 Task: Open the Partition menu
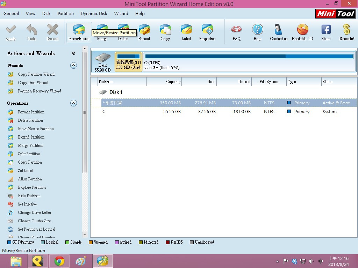pos(65,14)
